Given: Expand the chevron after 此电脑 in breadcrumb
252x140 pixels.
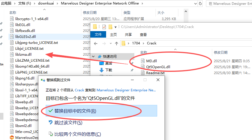Looking at the screenshot, I should coord(15,3).
